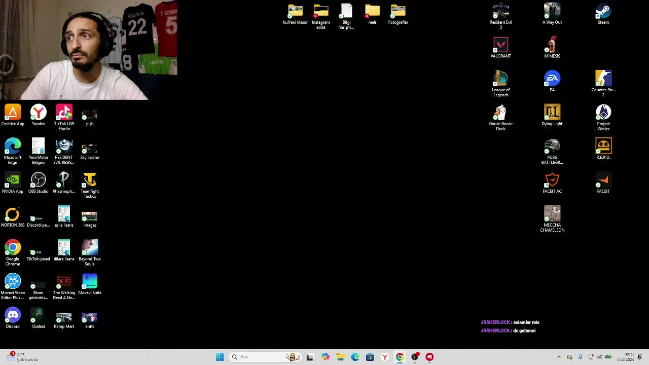This screenshot has width=649, height=365.
Task: Switch to Chrome on the taskbar
Action: tap(400, 357)
